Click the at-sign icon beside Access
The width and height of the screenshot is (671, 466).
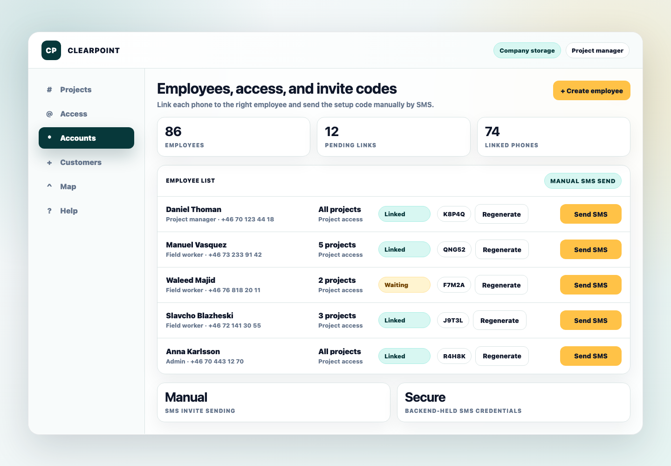49,114
